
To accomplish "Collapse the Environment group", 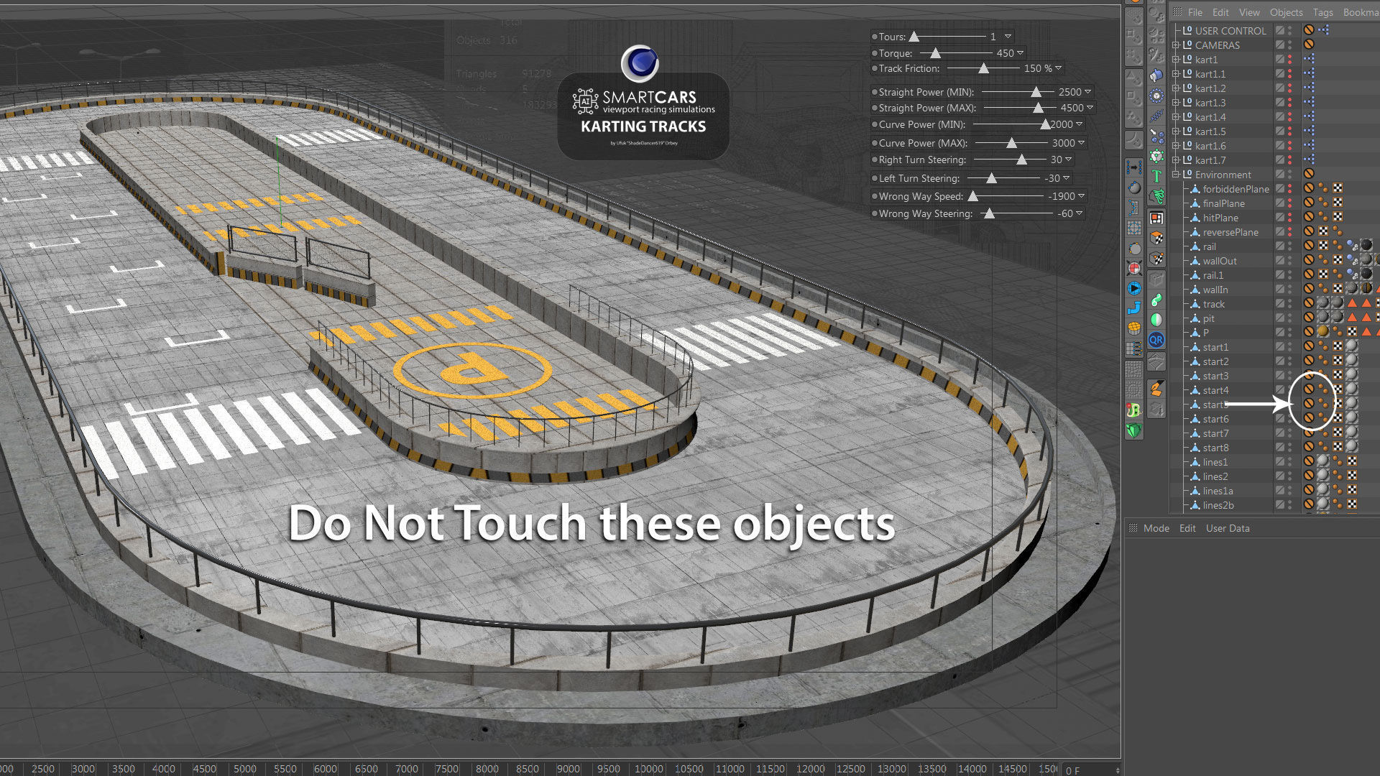I will (x=1176, y=175).
